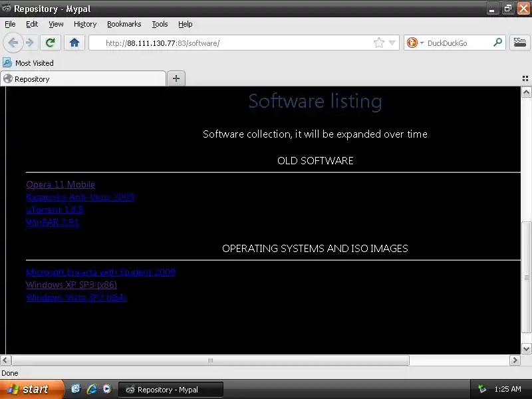Click the vertical scrollbar down arrow

point(526,348)
